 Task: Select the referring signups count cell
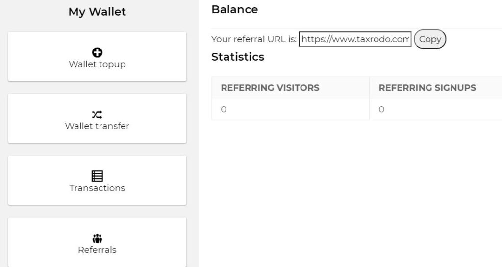click(436, 109)
